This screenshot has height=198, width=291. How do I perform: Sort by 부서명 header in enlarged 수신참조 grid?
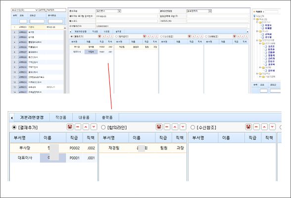tap(203, 138)
